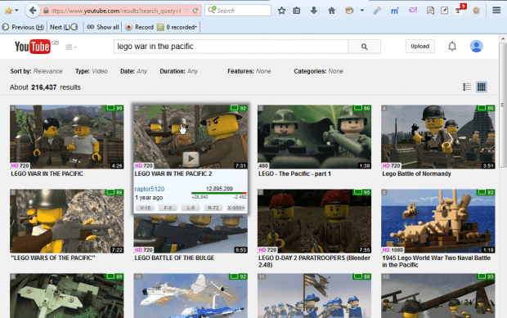Image resolution: width=507 pixels, height=318 pixels.
Task: Click the blue m extension icon
Action: tap(394, 11)
